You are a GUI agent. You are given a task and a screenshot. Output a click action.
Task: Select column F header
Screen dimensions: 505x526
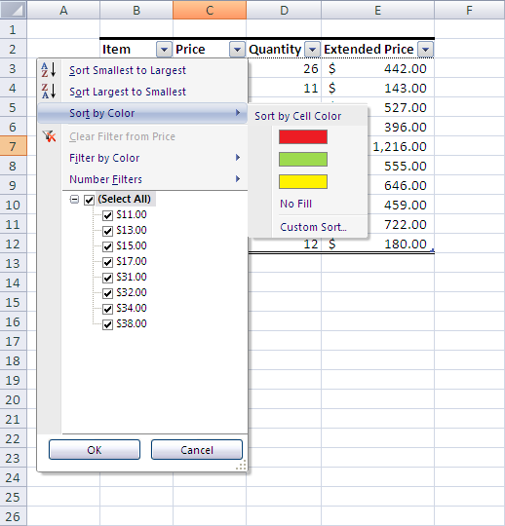(x=469, y=10)
